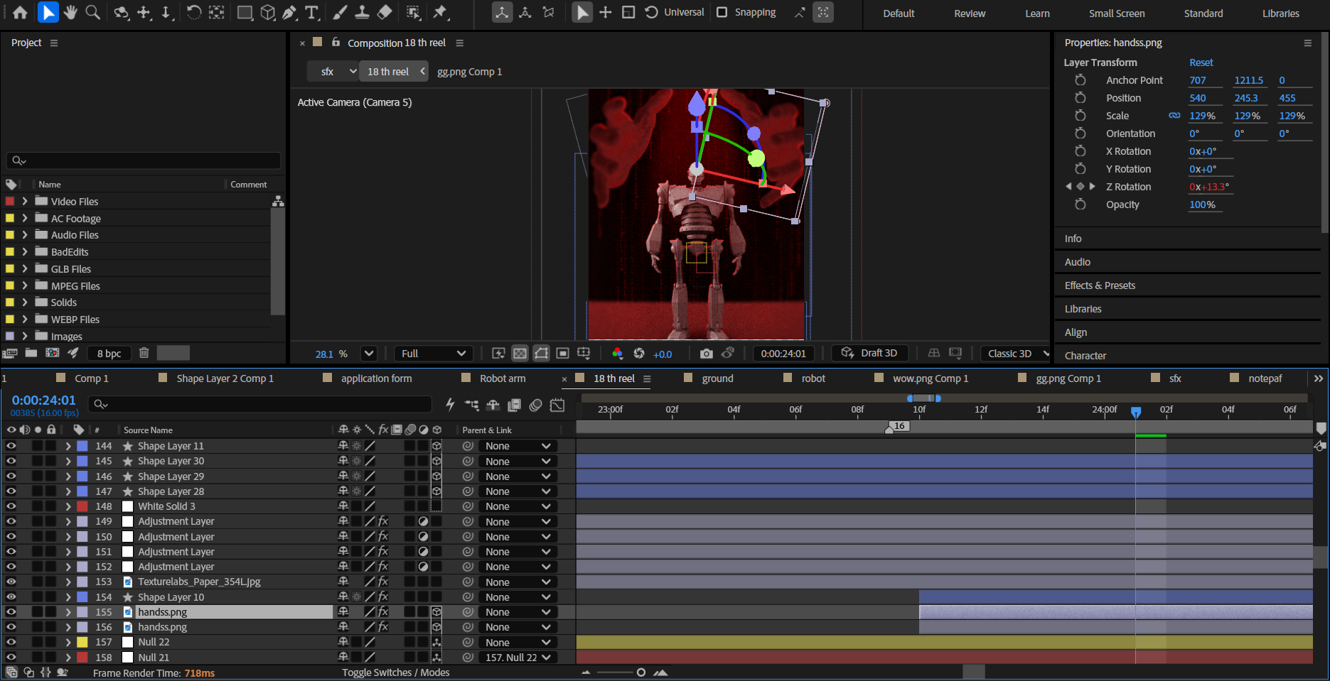
Task: Click the Project panel search field
Action: tap(144, 160)
